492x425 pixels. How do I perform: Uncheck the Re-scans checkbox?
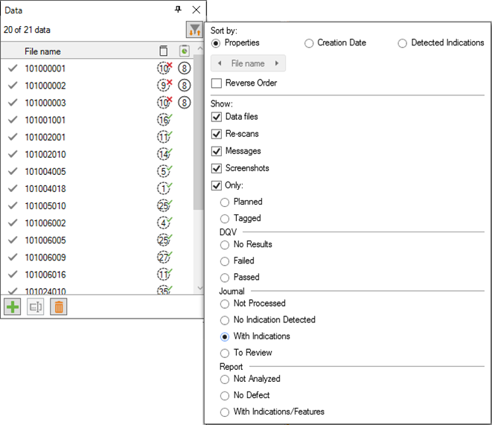[x=217, y=134]
